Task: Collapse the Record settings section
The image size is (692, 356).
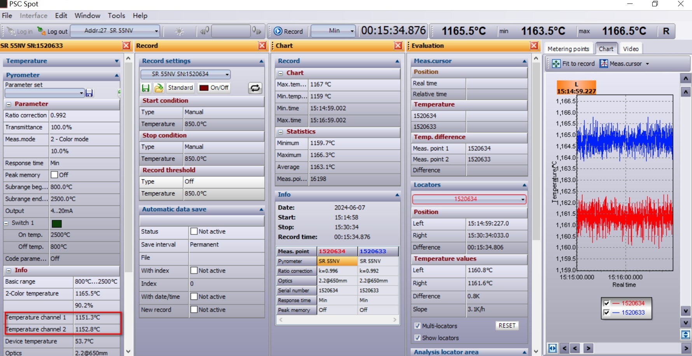Action: pyautogui.click(x=261, y=61)
